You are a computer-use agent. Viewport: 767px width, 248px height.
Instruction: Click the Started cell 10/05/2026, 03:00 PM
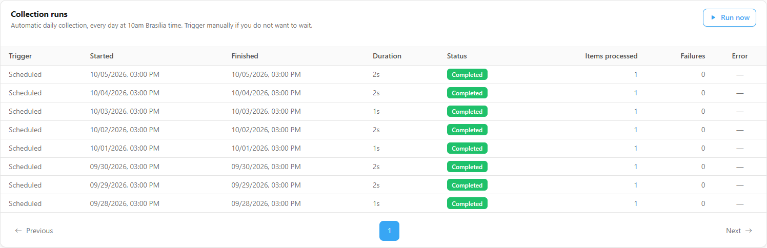pos(125,74)
